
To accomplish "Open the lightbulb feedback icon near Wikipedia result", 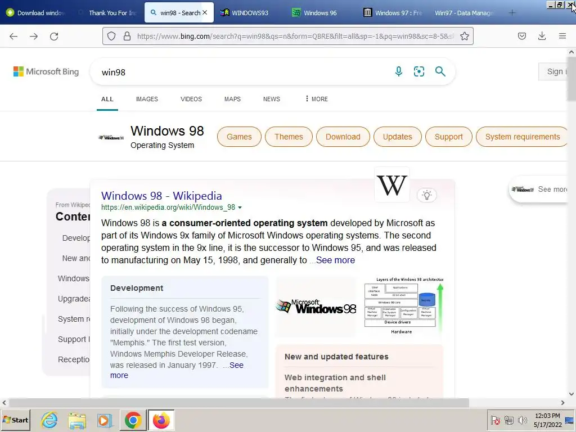I will point(426,195).
